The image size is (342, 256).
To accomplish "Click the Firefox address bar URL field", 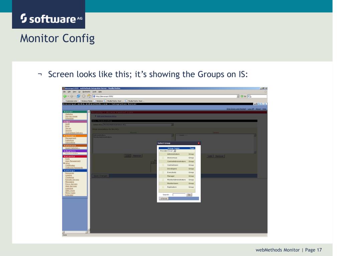I will tap(166, 96).
